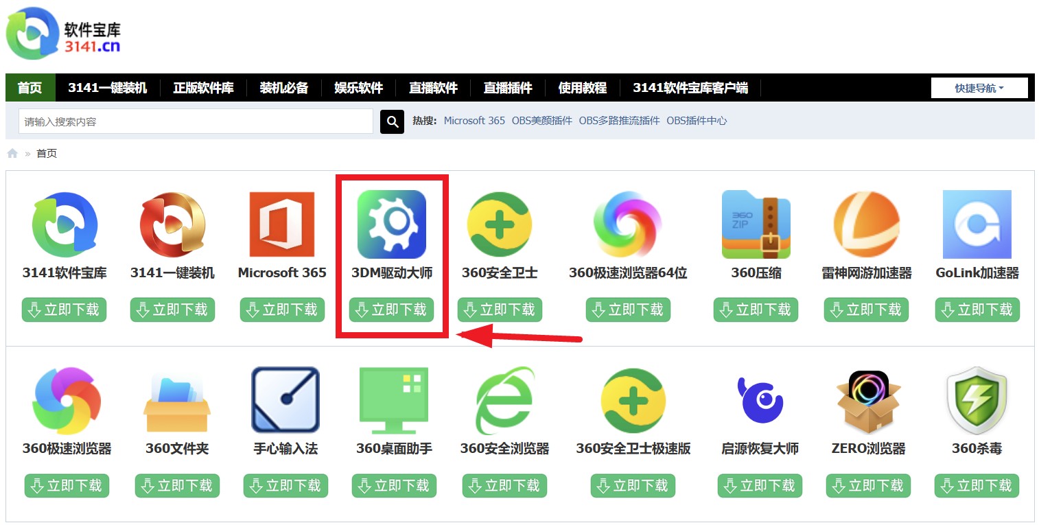Click the 首页 breadcrumb link
The image size is (1039, 525).
47,153
